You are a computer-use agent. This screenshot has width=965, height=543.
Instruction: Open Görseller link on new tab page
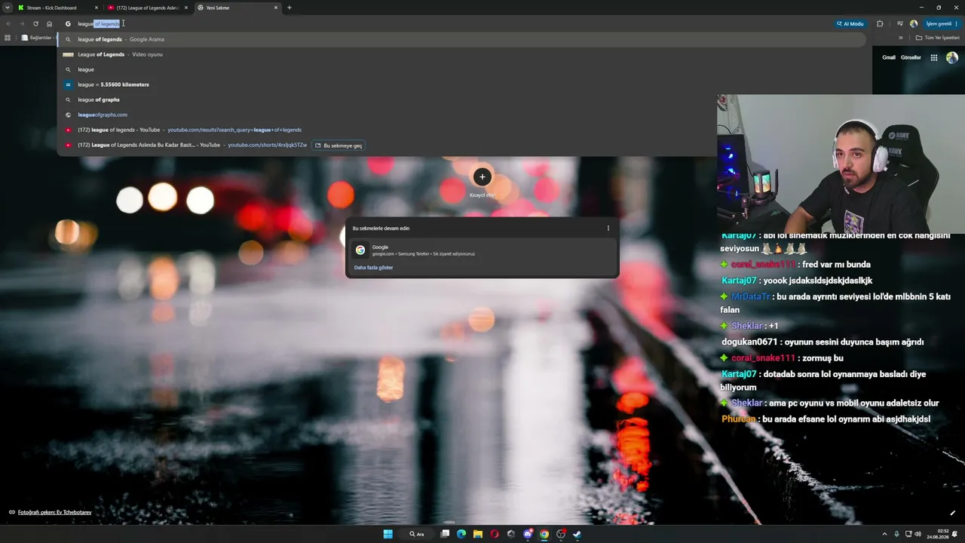[911, 57]
